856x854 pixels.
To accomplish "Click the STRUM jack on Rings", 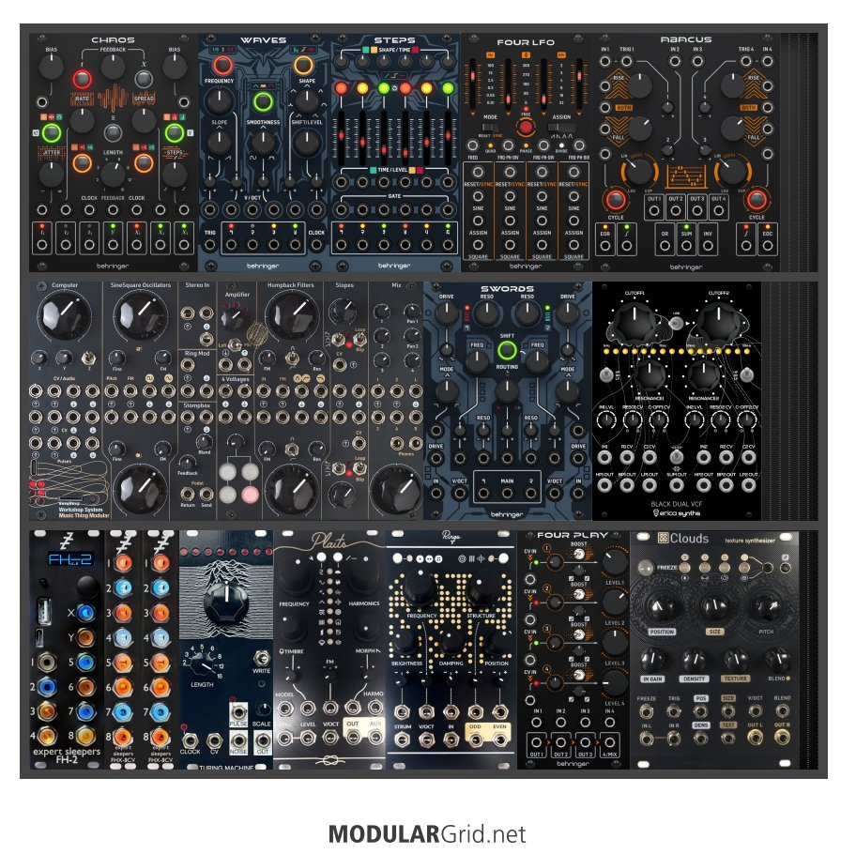I will [403, 740].
